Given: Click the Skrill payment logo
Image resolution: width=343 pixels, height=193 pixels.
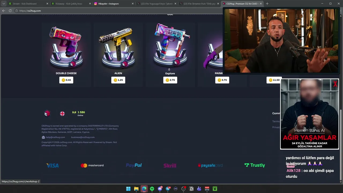Looking at the screenshot, I should pyautogui.click(x=170, y=166).
